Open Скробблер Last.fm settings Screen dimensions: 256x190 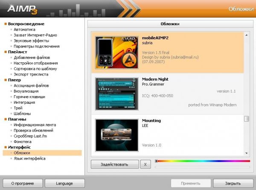30,136
